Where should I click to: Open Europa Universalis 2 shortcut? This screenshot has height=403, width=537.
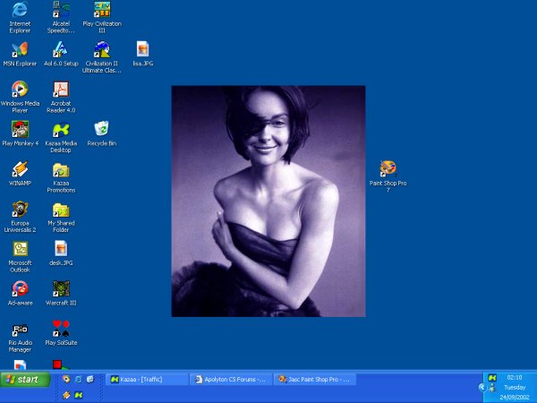coord(20,210)
